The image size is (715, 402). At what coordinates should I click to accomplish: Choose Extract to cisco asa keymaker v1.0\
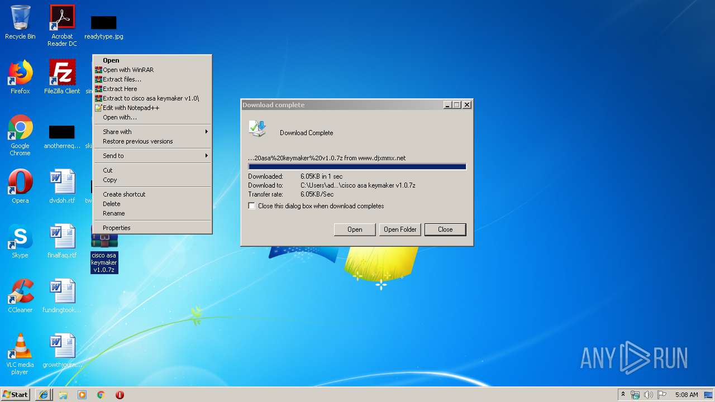[152, 98]
